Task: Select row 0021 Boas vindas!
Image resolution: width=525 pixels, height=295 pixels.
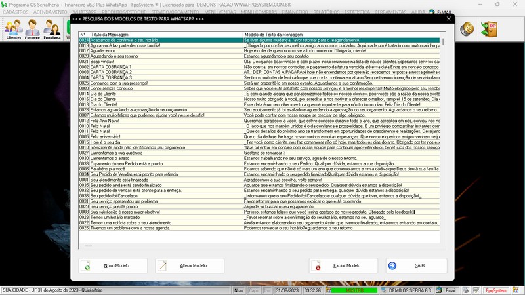Action: coord(259,62)
